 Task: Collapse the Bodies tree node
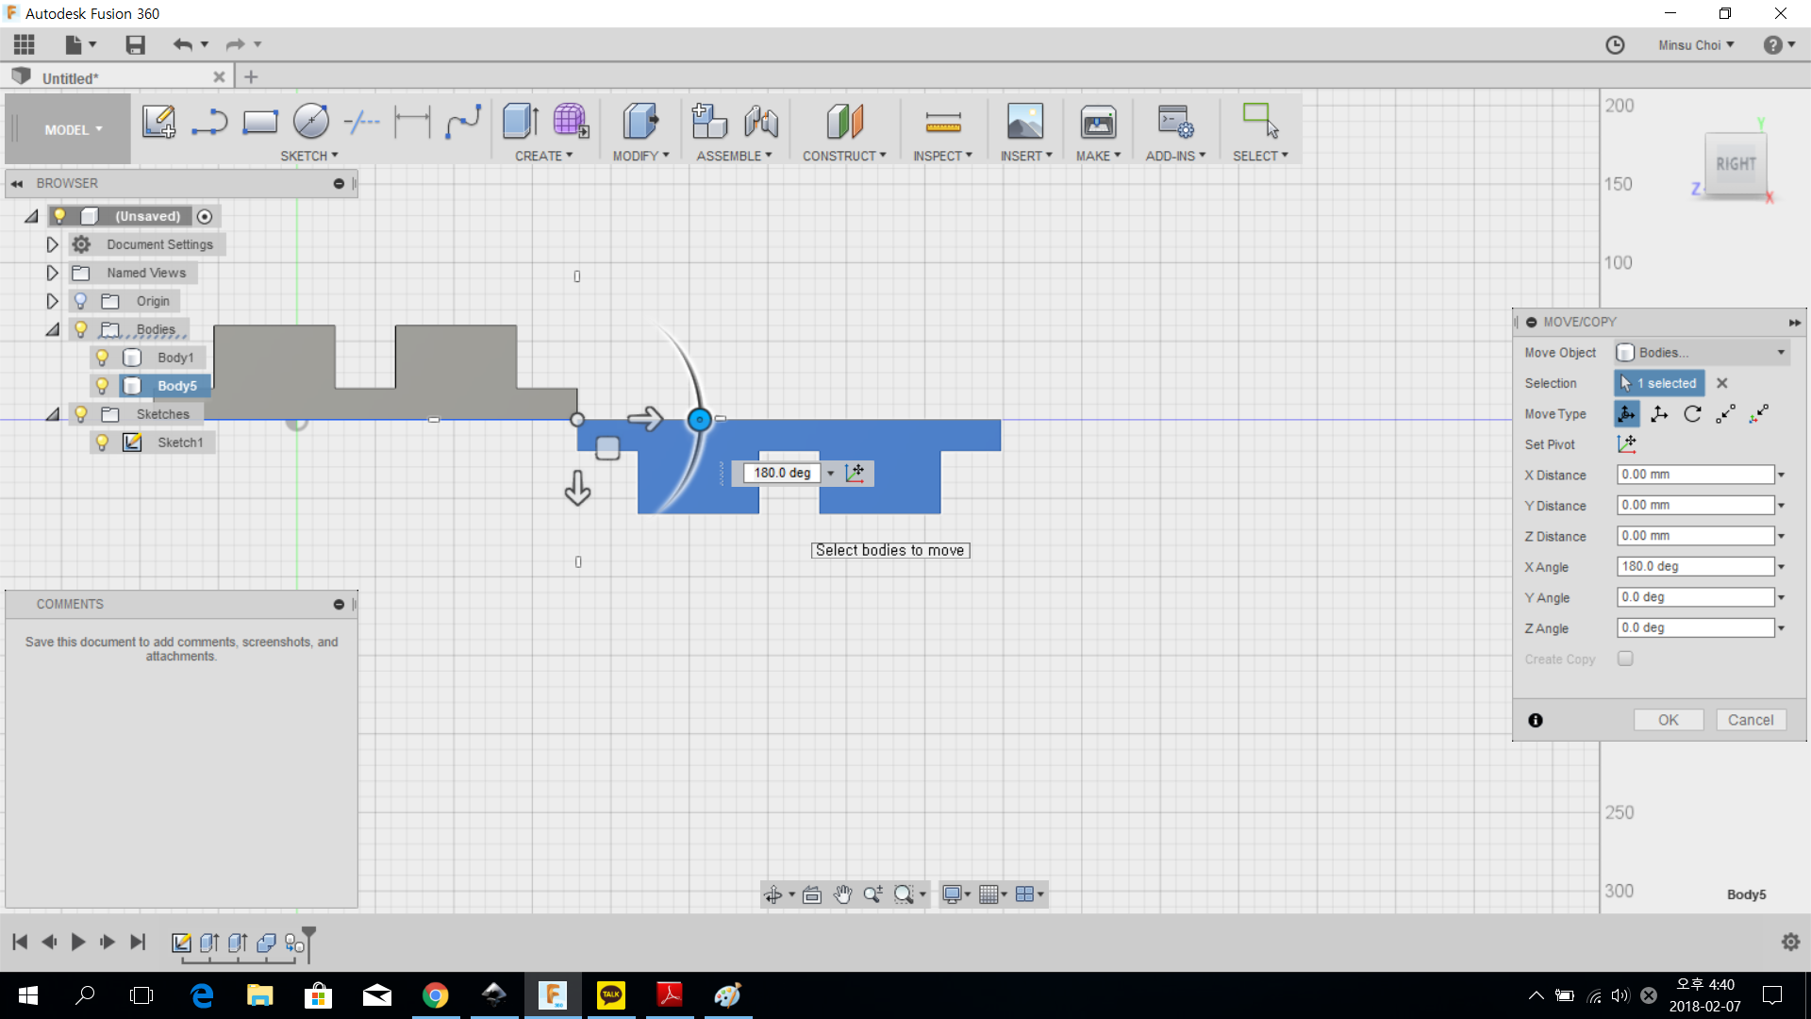(x=52, y=329)
